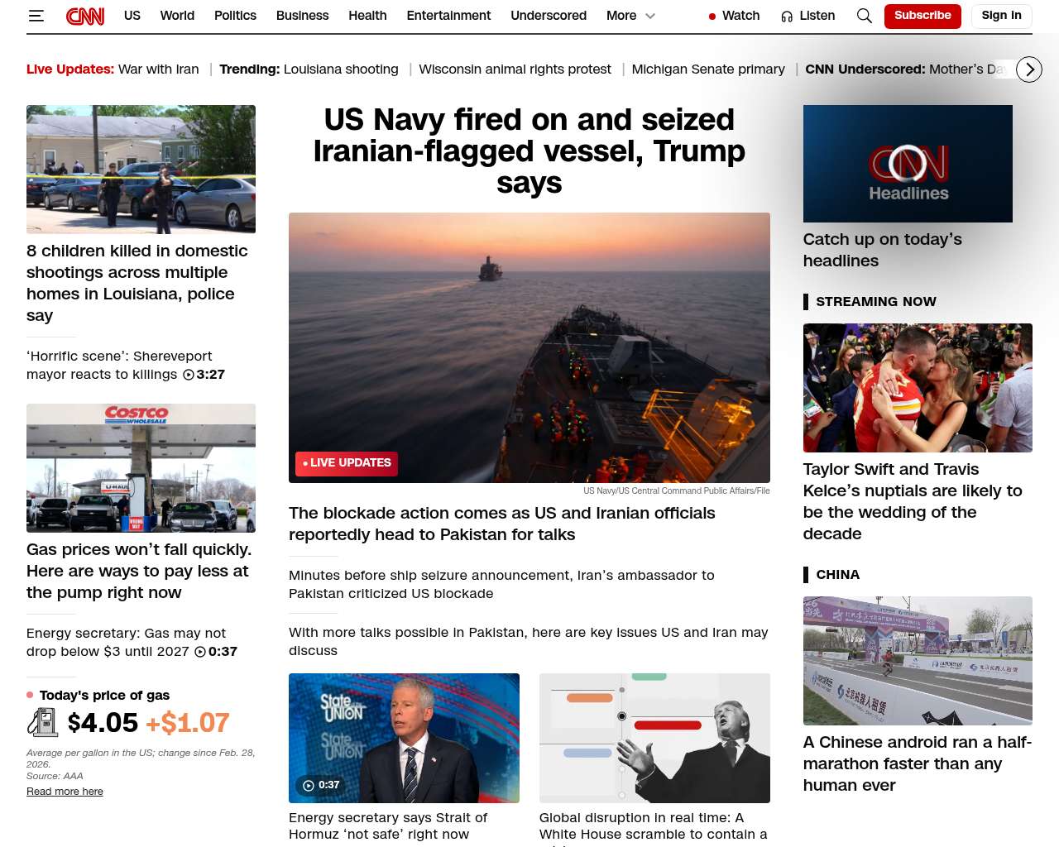This screenshot has width=1059, height=847.
Task: Go to the Politics section
Action: [235, 16]
